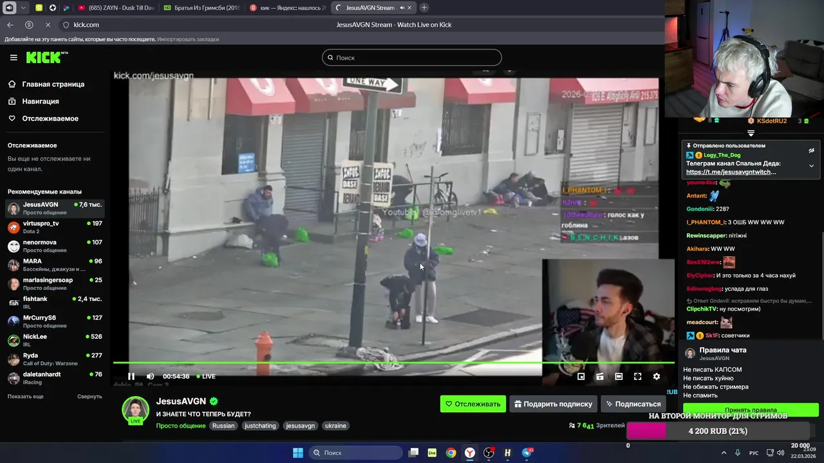Open JesusAVGN streamer avatar
Viewport: 824px width, 463px height.
click(x=136, y=409)
